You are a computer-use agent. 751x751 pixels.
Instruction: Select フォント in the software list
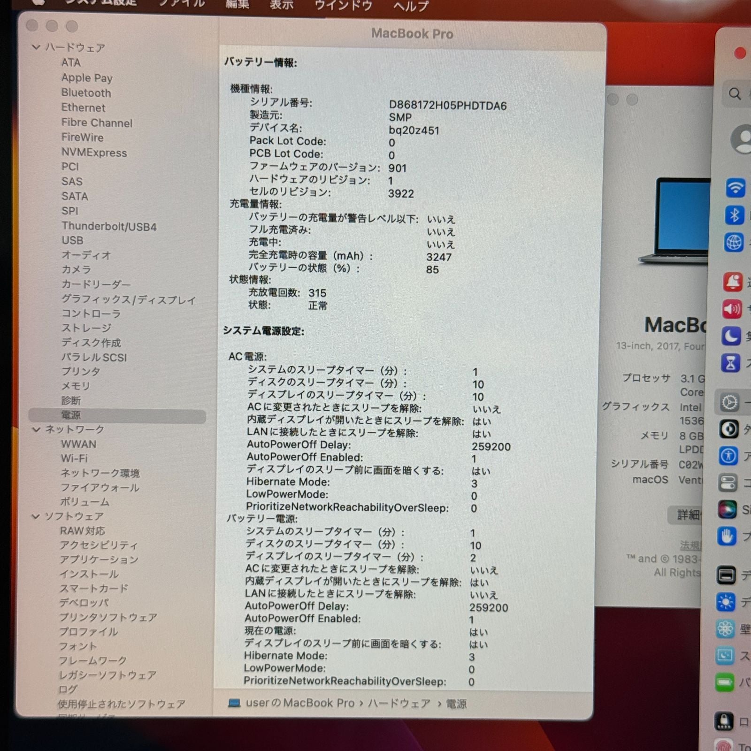77,646
